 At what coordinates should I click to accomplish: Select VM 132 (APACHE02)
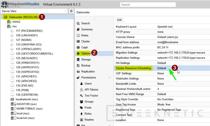click(x=26, y=81)
